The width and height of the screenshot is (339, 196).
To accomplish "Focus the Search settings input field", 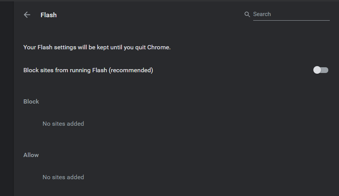I will (x=291, y=14).
